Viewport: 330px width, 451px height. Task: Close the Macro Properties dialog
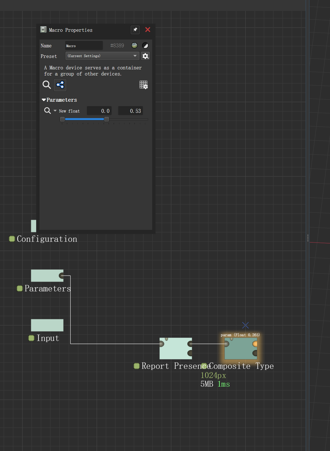148,30
